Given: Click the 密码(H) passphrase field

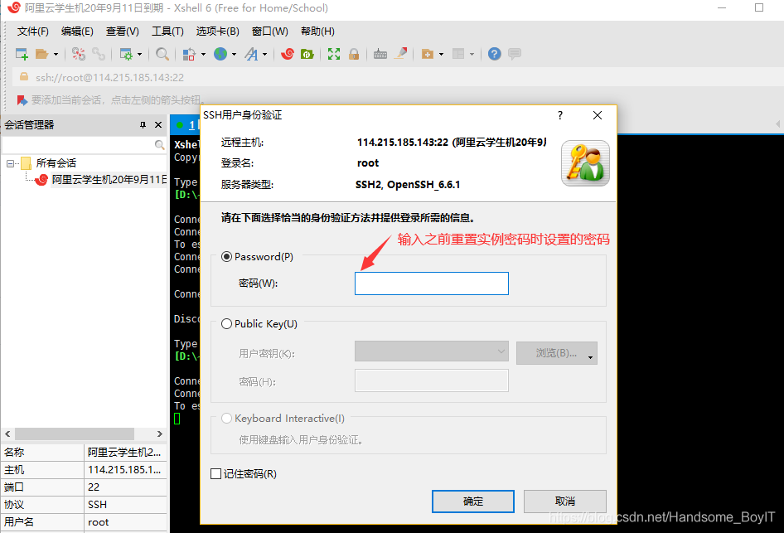Looking at the screenshot, I should [x=432, y=380].
